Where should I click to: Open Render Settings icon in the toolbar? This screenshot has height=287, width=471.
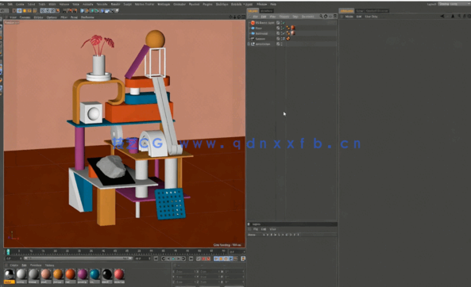pyautogui.click(x=75, y=10)
